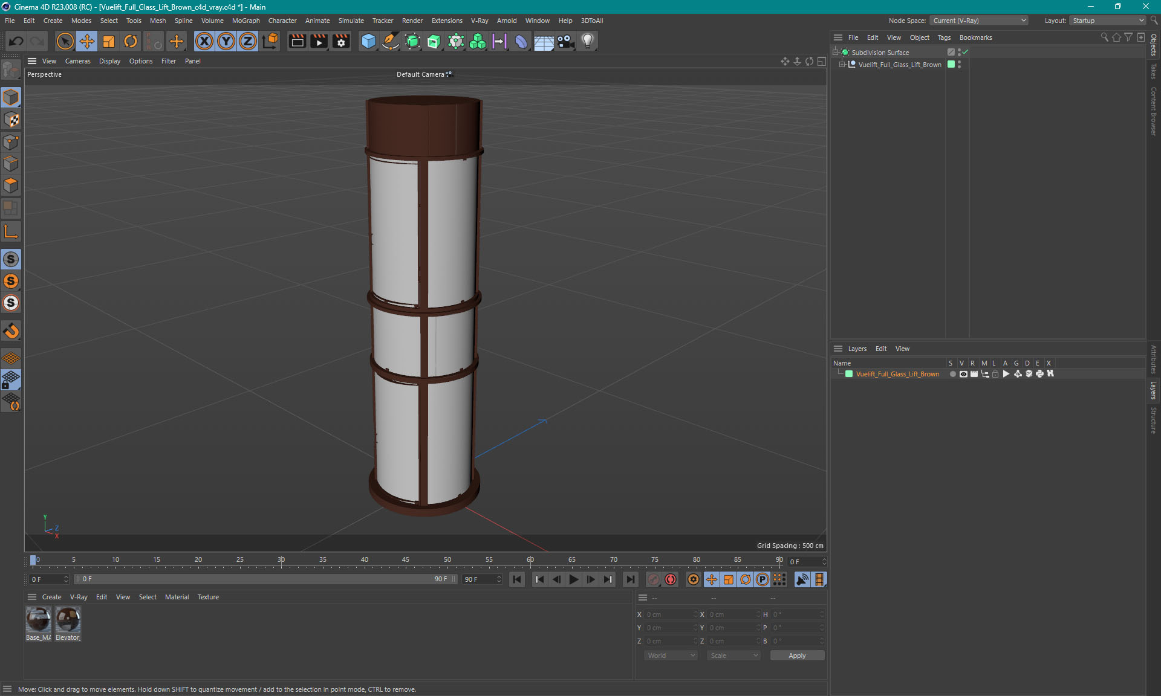Open viewport hamburger menu icon
Screen dimensions: 1161x696
(x=32, y=61)
